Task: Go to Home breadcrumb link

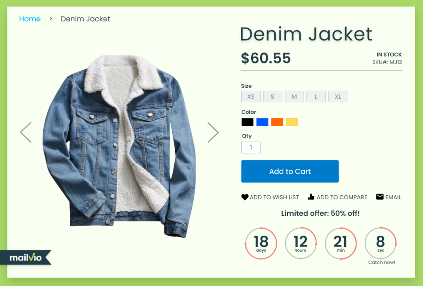Action: coord(30,19)
